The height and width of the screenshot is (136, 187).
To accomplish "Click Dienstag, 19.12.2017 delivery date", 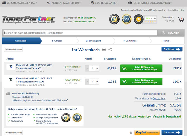I will coord(22,97).
